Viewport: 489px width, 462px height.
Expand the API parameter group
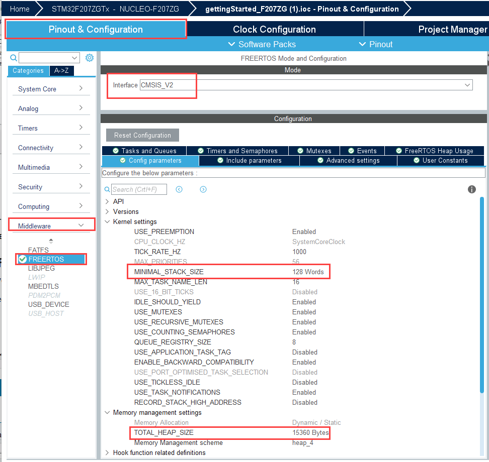click(x=107, y=201)
